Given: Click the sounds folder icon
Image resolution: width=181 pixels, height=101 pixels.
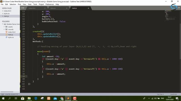Looking at the screenshot, I should pos(7,29).
